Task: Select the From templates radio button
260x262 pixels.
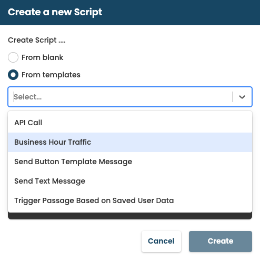Action: 13,75
